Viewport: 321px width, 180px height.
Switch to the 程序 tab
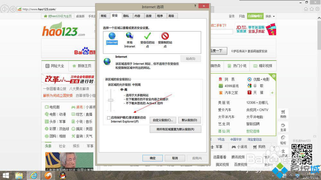click(x=160, y=16)
